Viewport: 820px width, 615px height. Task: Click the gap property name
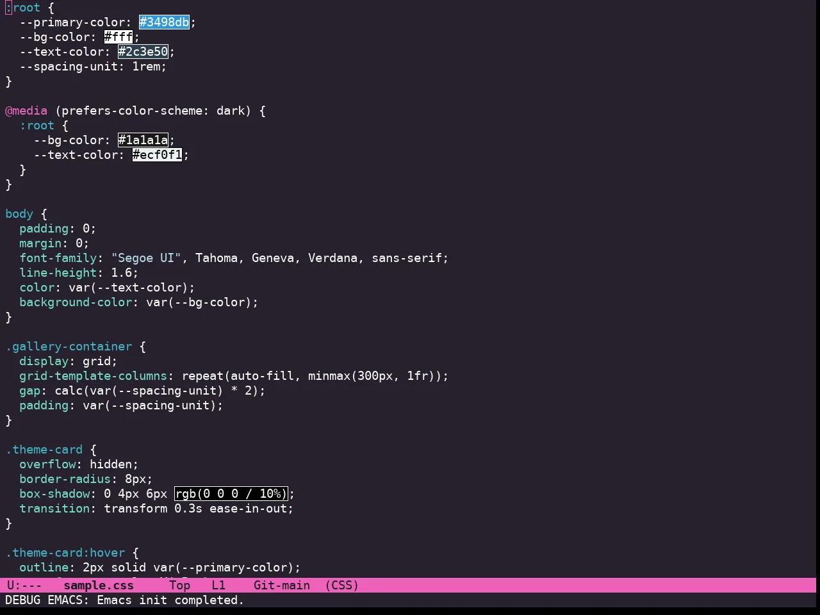coord(29,391)
